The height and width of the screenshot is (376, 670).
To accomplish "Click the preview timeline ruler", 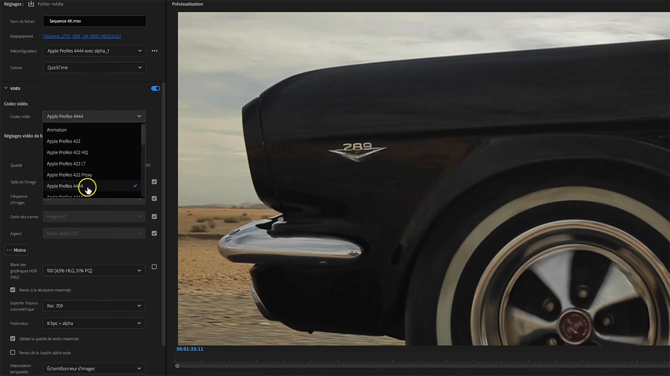I will [422, 362].
